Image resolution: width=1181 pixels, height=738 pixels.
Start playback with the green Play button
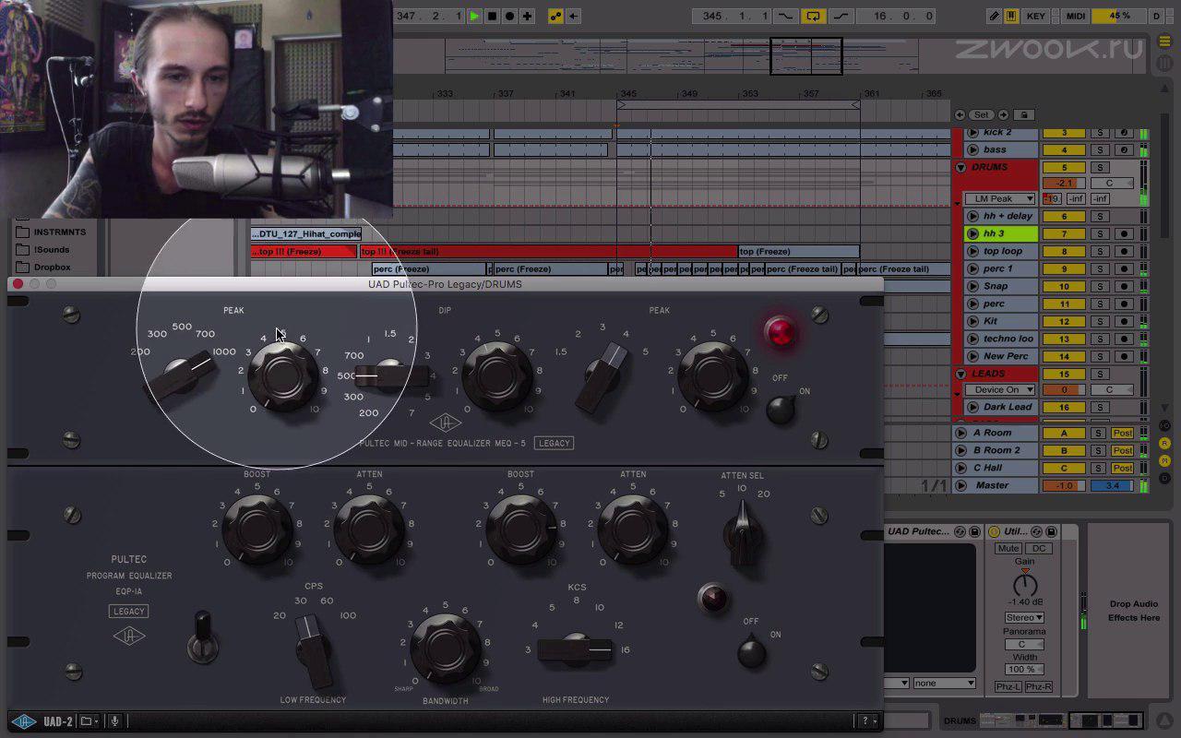(474, 16)
